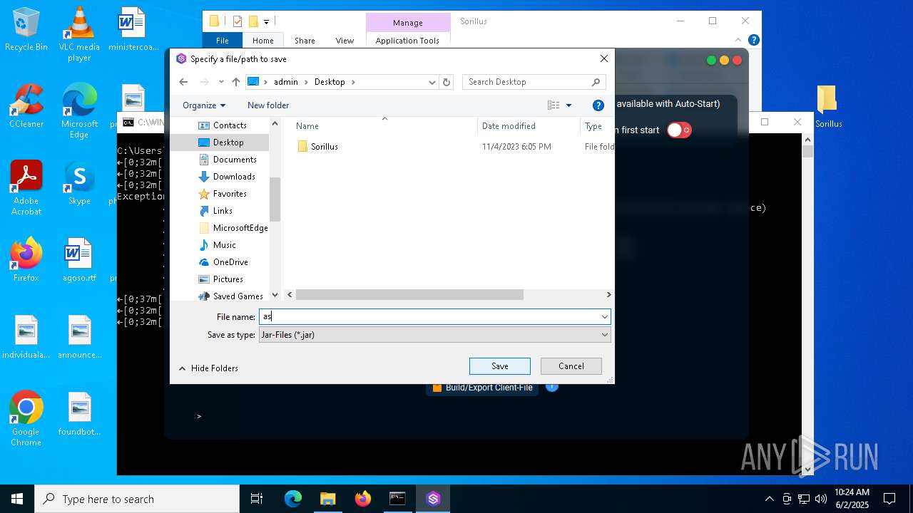This screenshot has width=913, height=513.
Task: Click the horizontal scrollbar in file list
Action: (410, 294)
